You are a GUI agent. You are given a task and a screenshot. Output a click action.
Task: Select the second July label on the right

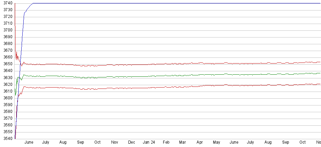[x=250, y=143]
